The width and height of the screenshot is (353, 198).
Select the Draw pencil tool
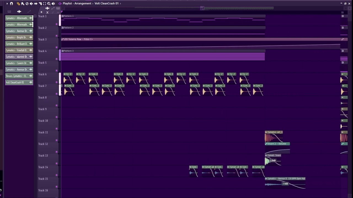(x=18, y=4)
